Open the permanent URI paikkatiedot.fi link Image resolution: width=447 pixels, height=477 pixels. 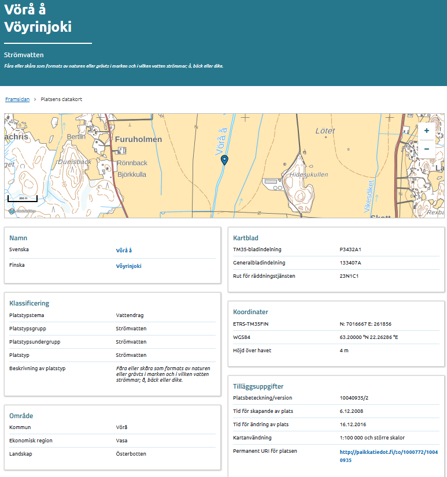pos(389,456)
